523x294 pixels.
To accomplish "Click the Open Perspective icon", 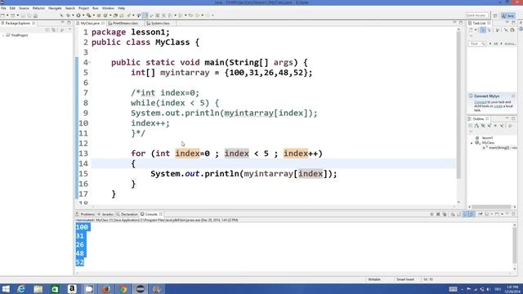I will coord(496,16).
